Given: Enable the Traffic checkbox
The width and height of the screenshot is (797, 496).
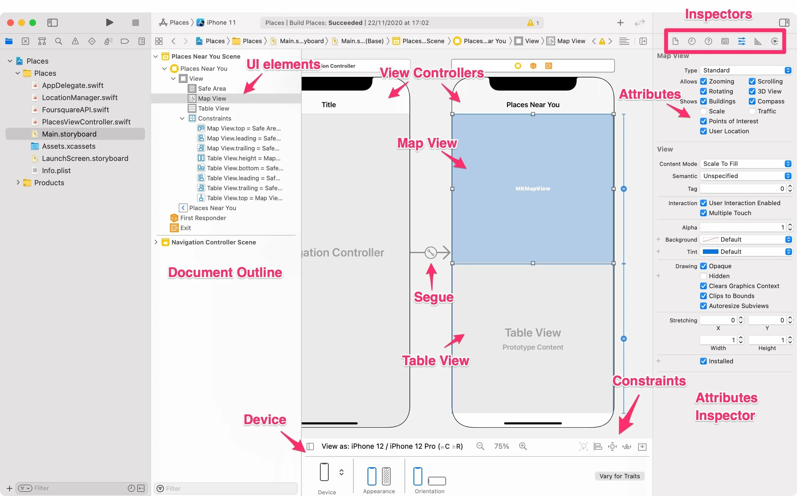Looking at the screenshot, I should pyautogui.click(x=752, y=111).
